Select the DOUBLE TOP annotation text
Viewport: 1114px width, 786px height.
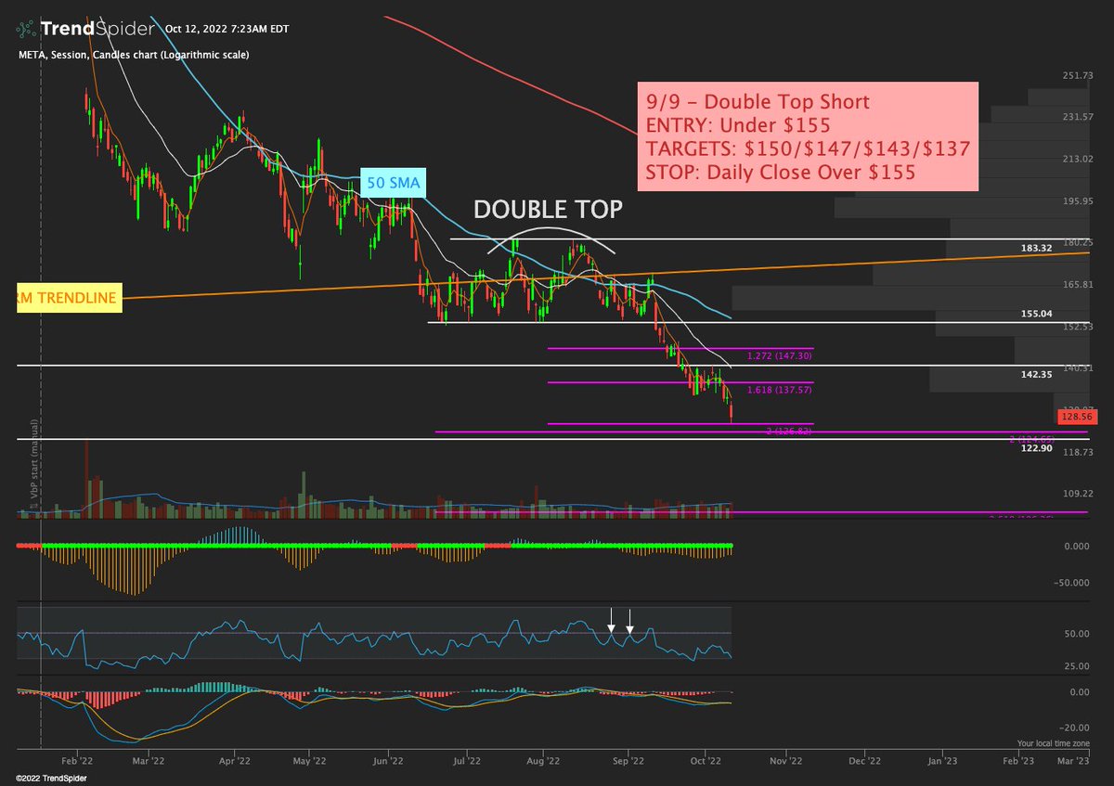pyautogui.click(x=548, y=210)
